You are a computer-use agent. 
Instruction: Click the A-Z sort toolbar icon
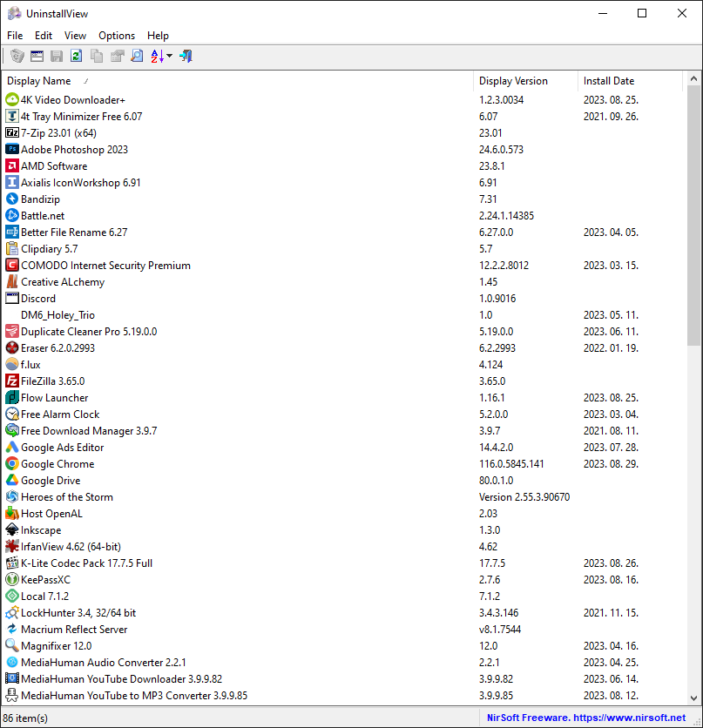[x=157, y=57]
